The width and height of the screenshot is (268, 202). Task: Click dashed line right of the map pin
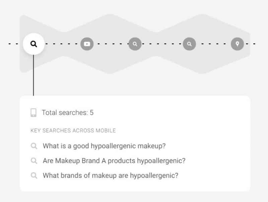(x=250, y=44)
